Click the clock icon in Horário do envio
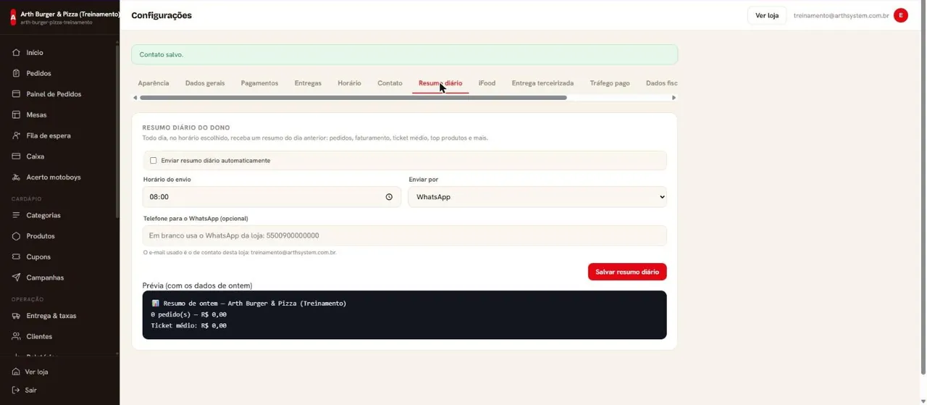927x405 pixels. 389,197
